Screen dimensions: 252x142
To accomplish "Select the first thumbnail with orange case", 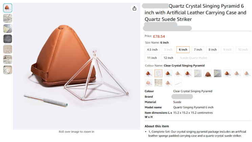I will click(x=7, y=8).
